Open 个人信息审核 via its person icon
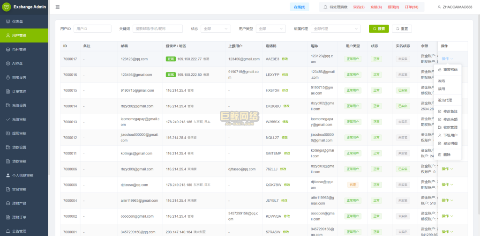This screenshot has height=236, width=480. pyautogui.click(x=8, y=176)
